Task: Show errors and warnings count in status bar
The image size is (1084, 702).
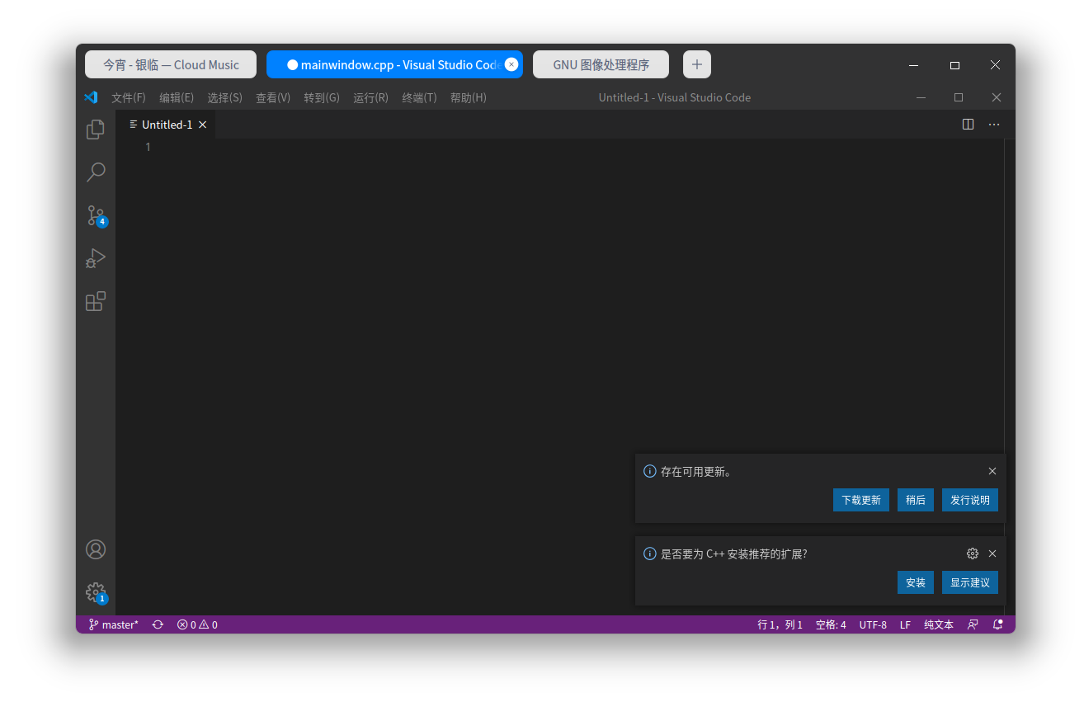Action: [x=197, y=625]
